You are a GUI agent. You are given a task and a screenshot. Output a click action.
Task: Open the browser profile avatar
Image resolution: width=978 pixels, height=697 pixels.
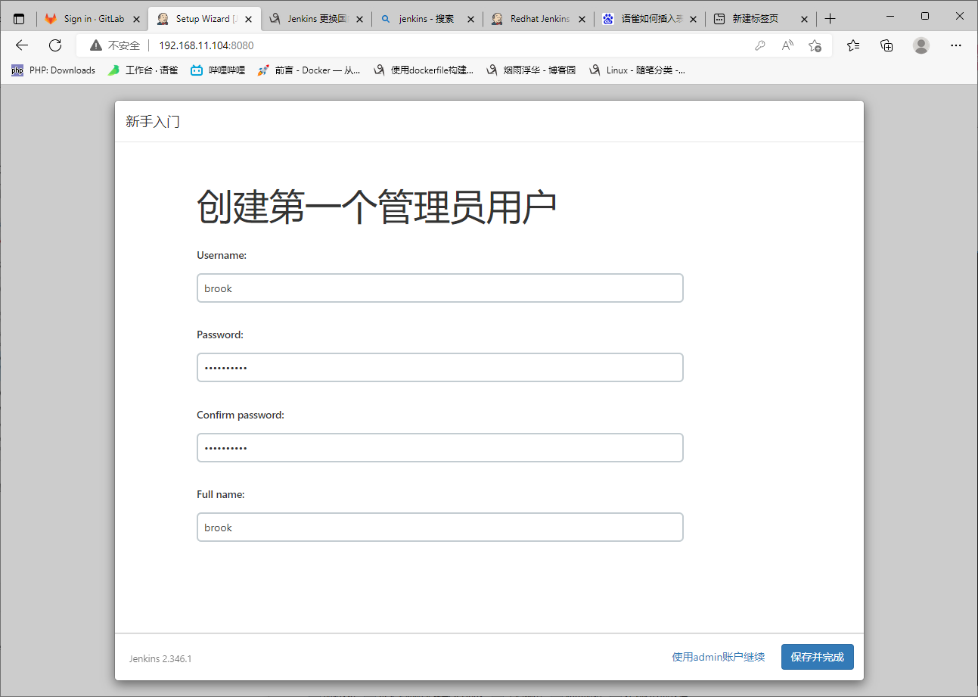pyautogui.click(x=921, y=45)
